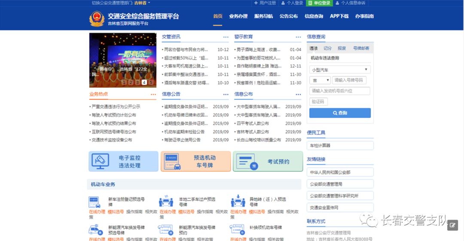Open 严重交通违法行为公开公示 link
464x241 pixels.
tap(116, 107)
